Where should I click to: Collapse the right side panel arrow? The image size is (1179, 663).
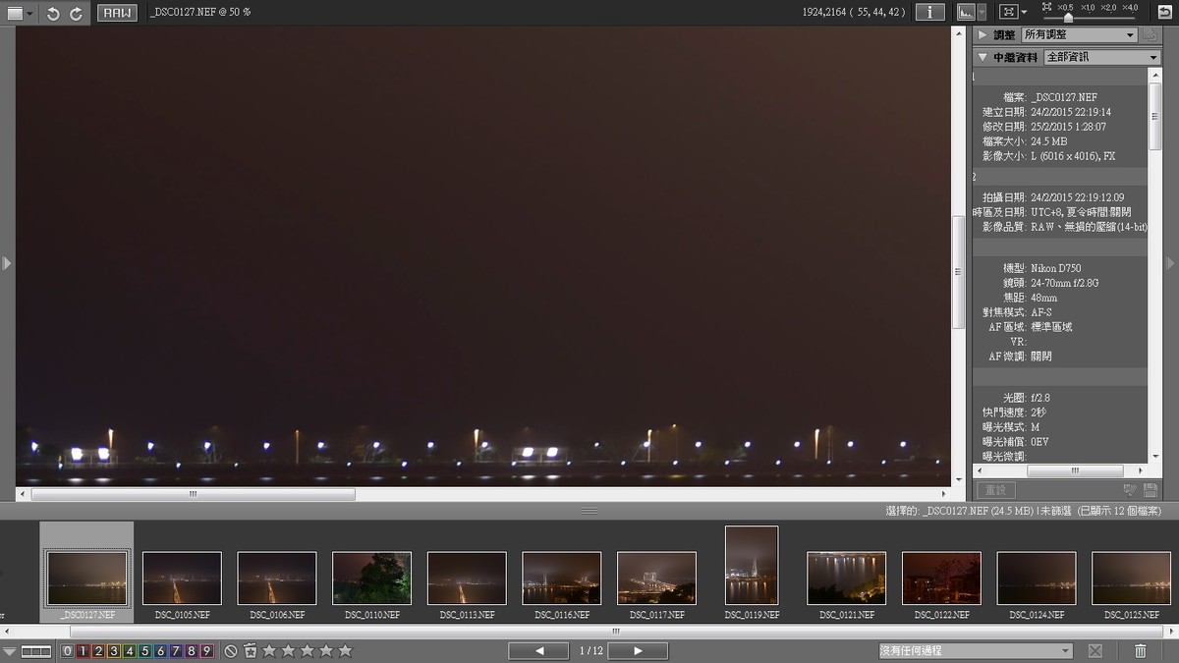pyautogui.click(x=1171, y=263)
